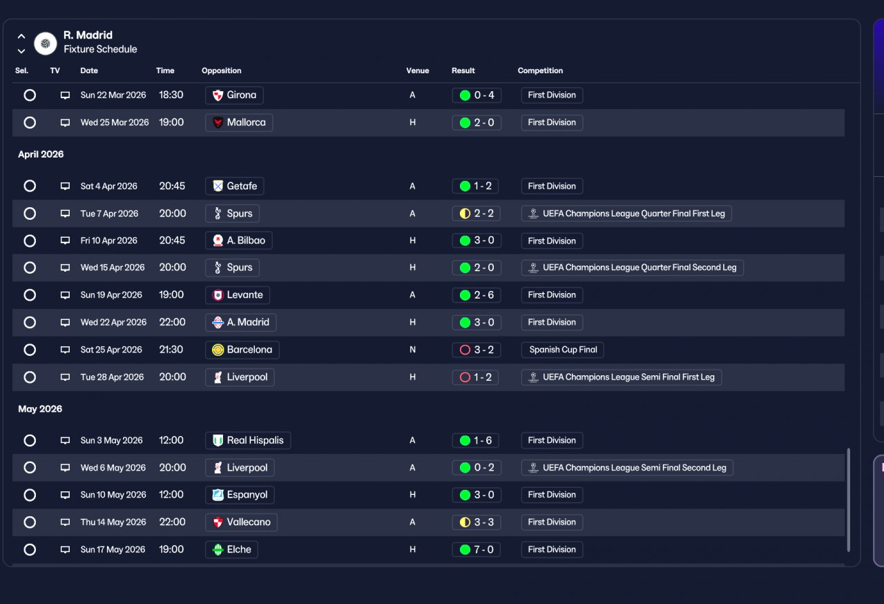Click the R. Madrid club badge icon
884x604 pixels.
[x=46, y=44]
